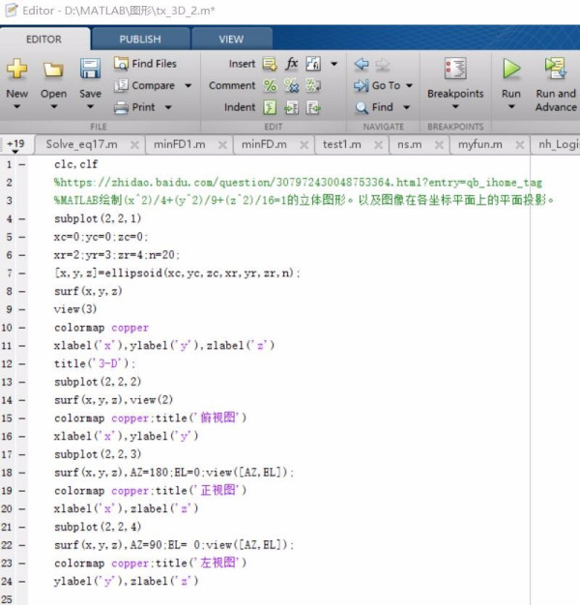This screenshot has width=580, height=605.
Task: Click the ellipsoid call on line 7
Action: tap(177, 274)
